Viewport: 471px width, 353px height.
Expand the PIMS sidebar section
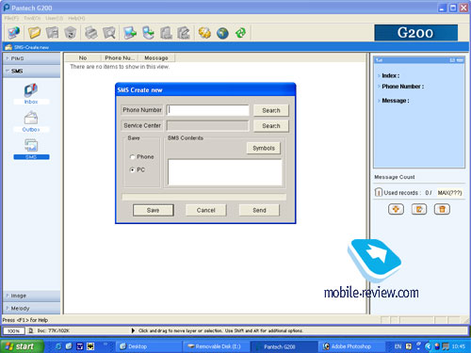pos(31,58)
